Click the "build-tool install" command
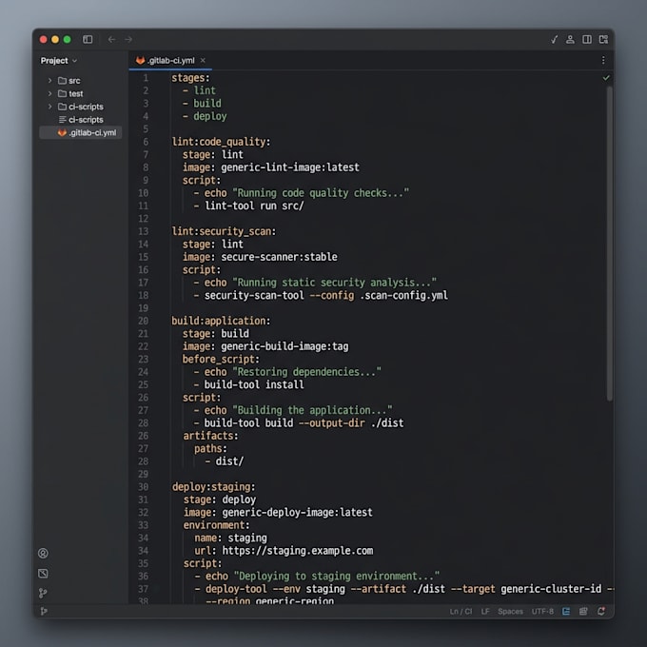This screenshot has width=647, height=647. (x=254, y=384)
